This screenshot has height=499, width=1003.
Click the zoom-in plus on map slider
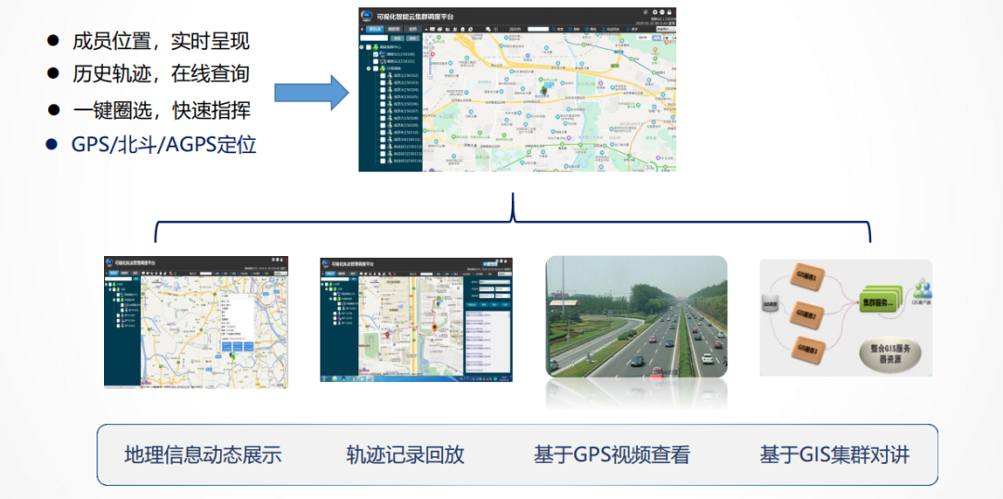[430, 48]
